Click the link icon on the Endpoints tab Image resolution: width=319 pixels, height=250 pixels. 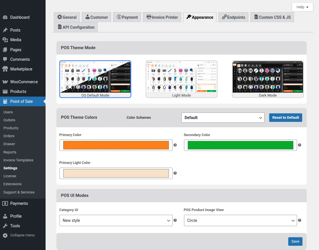point(224,17)
